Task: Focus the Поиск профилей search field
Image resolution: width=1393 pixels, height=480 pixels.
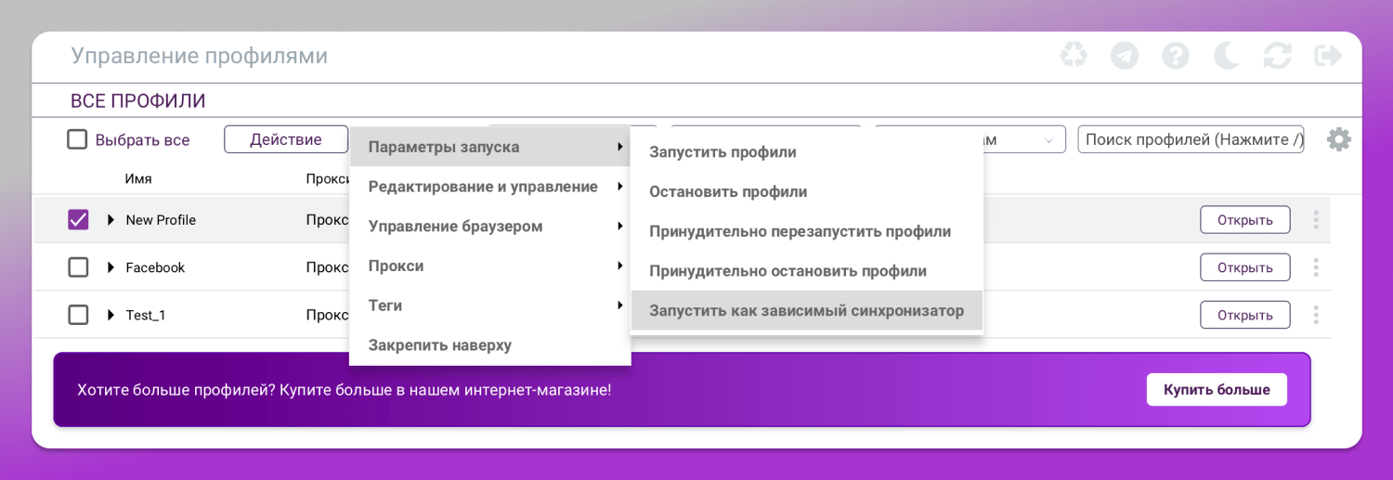Action: pos(1191,140)
